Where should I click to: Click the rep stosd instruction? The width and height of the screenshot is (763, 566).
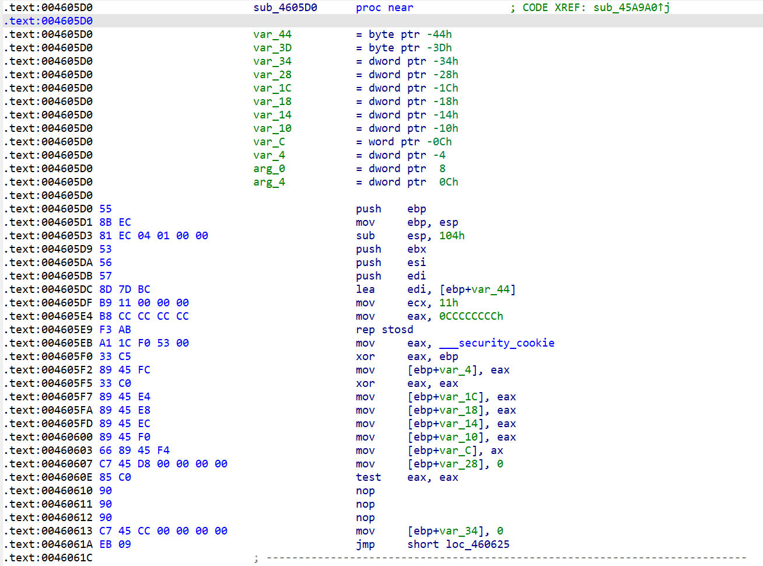[x=384, y=330]
